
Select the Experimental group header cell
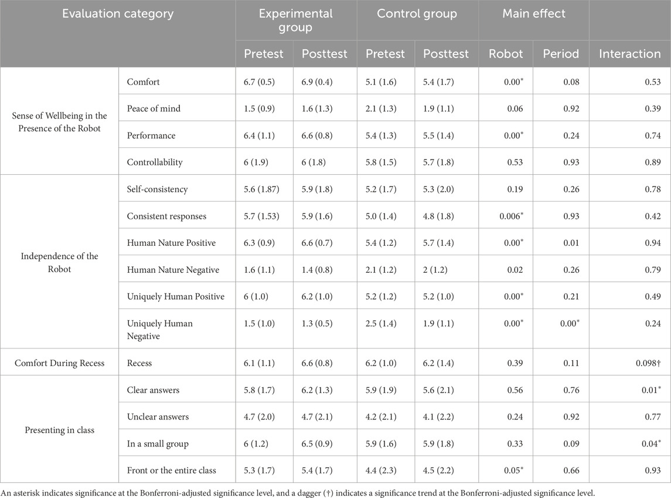coord(296,21)
